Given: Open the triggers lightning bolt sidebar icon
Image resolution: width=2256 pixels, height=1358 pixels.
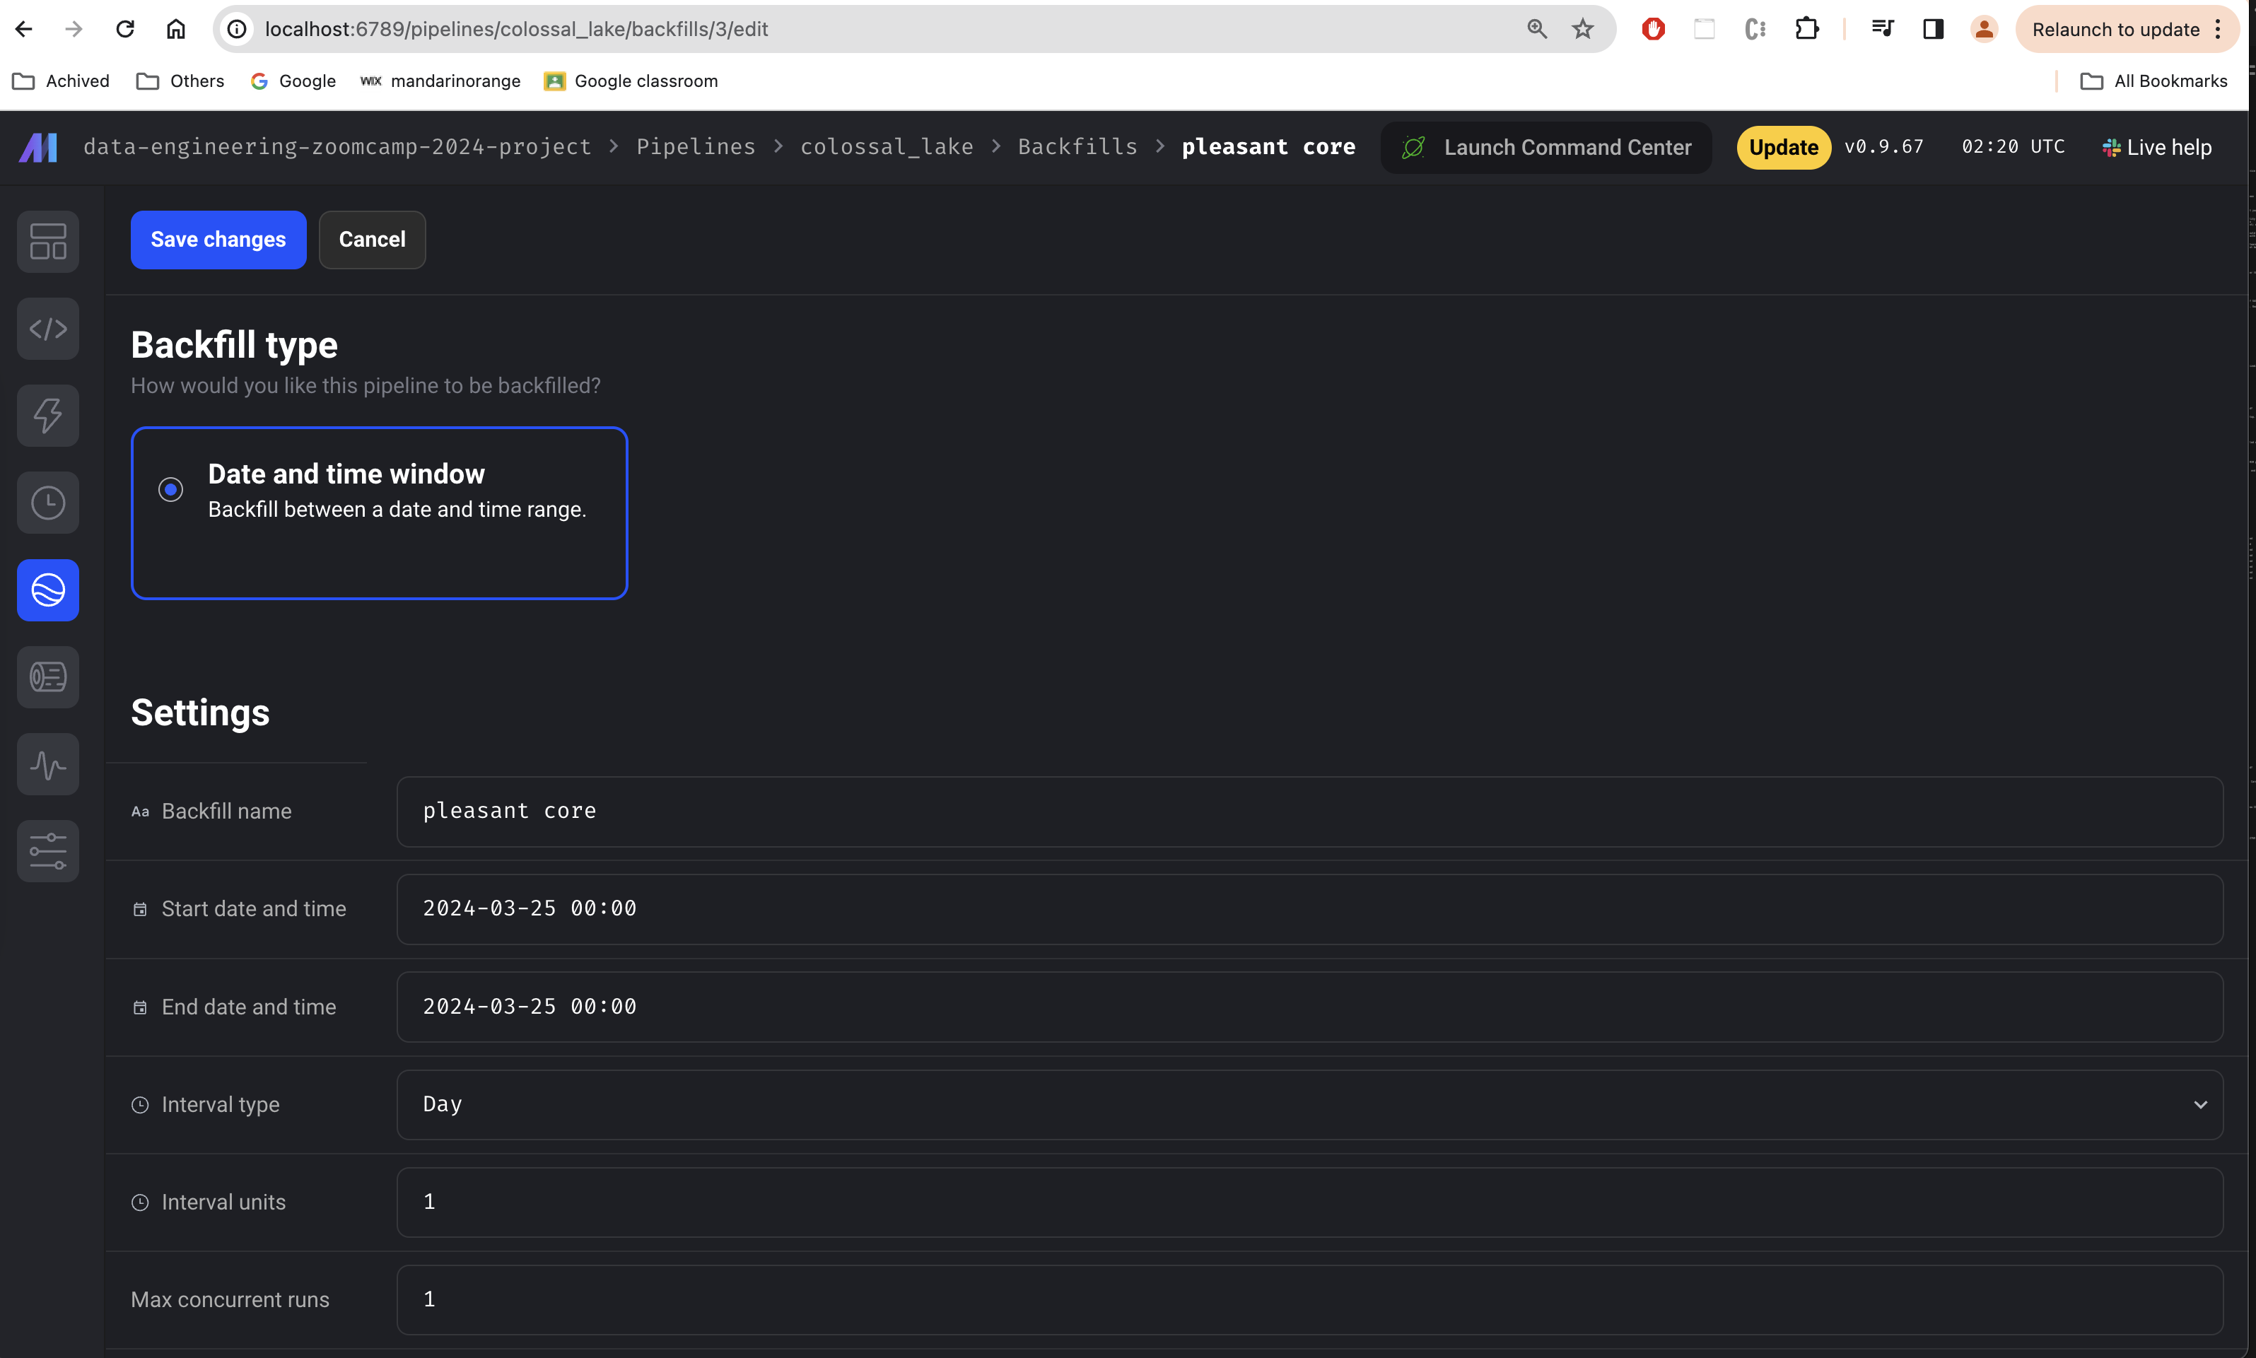Looking at the screenshot, I should (x=47, y=416).
